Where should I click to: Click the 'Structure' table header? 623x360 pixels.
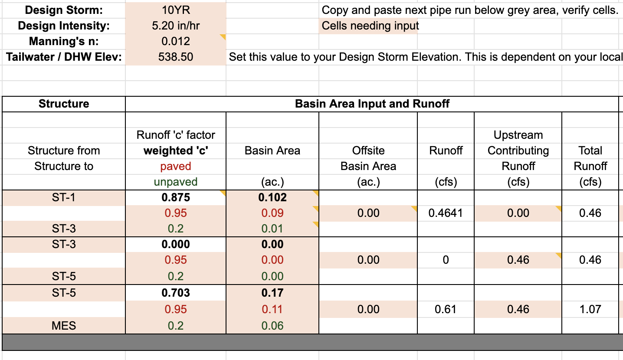(64, 104)
